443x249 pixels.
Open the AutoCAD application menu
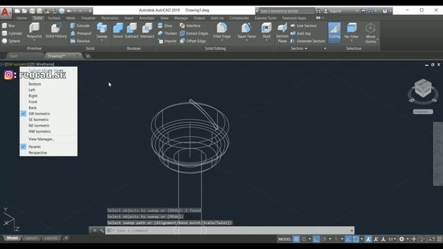point(6,12)
